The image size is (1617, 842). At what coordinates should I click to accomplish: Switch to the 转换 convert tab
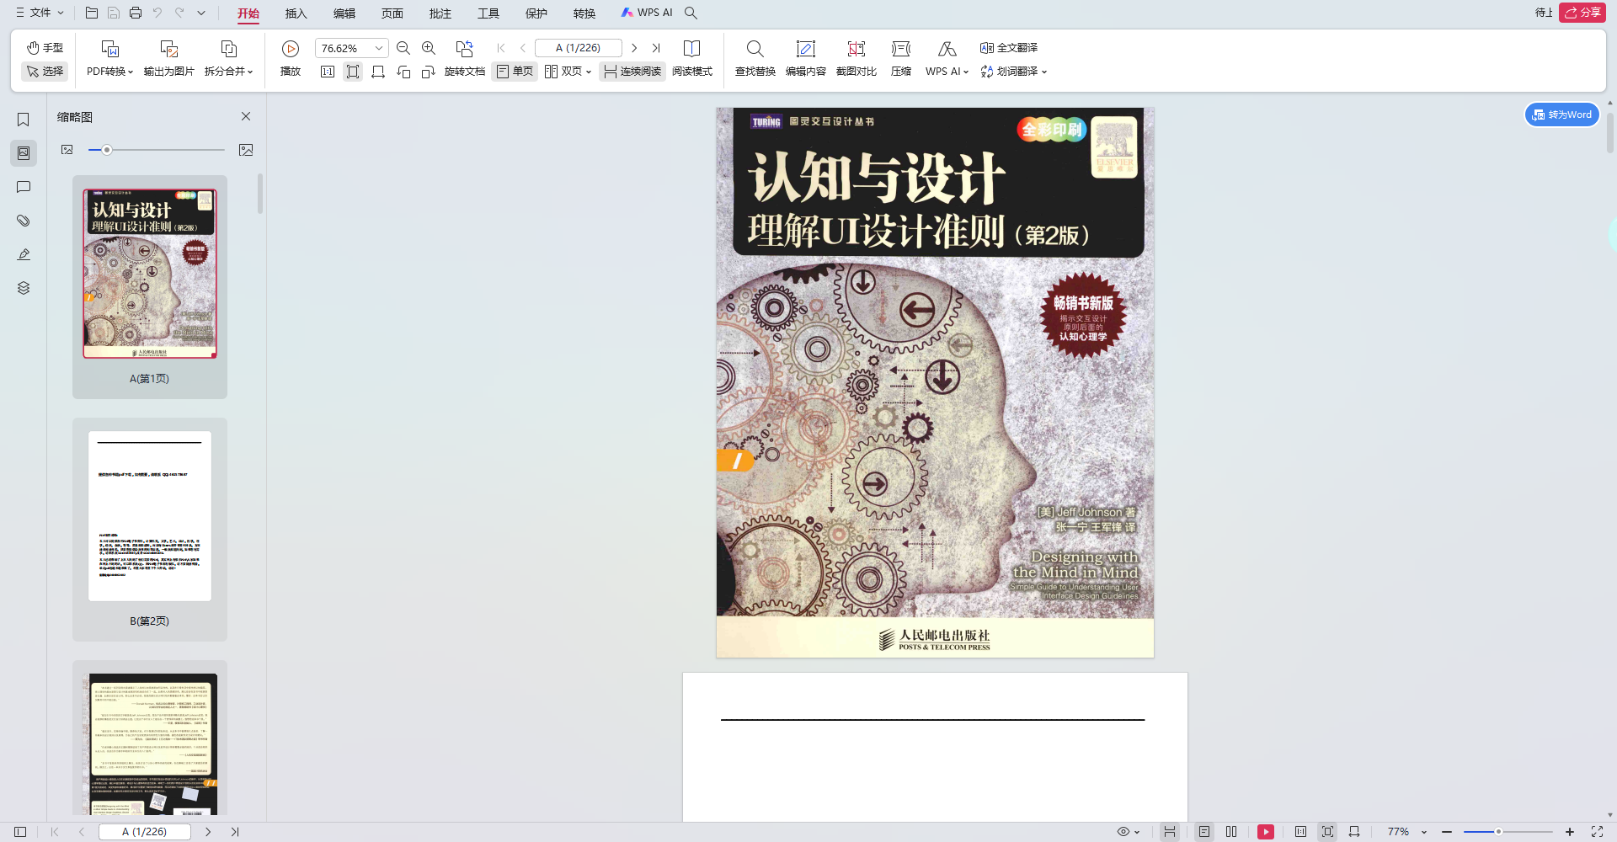click(x=584, y=13)
